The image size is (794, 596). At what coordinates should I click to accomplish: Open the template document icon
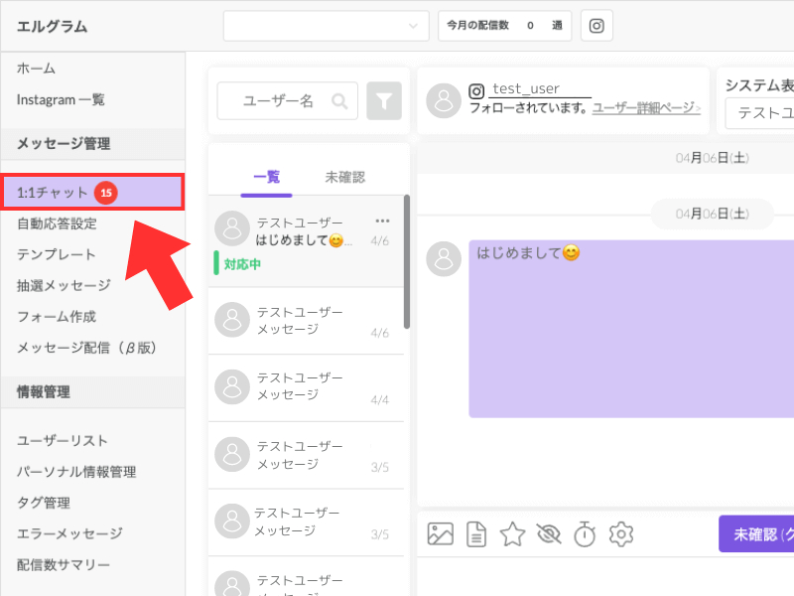[476, 534]
